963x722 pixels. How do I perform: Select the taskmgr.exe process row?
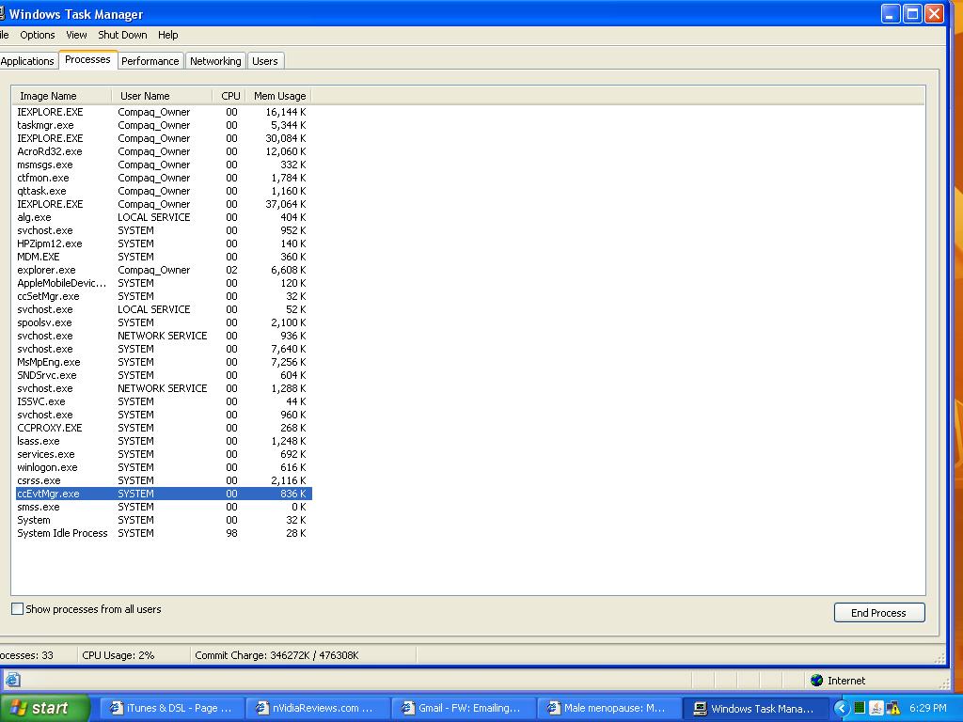tap(164, 125)
